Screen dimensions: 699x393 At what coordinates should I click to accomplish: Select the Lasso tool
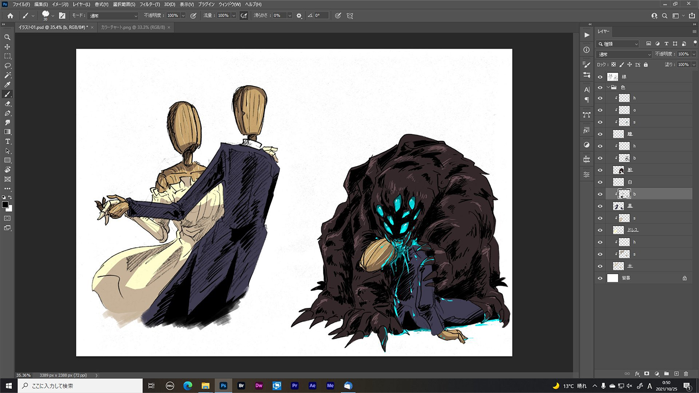click(x=7, y=66)
